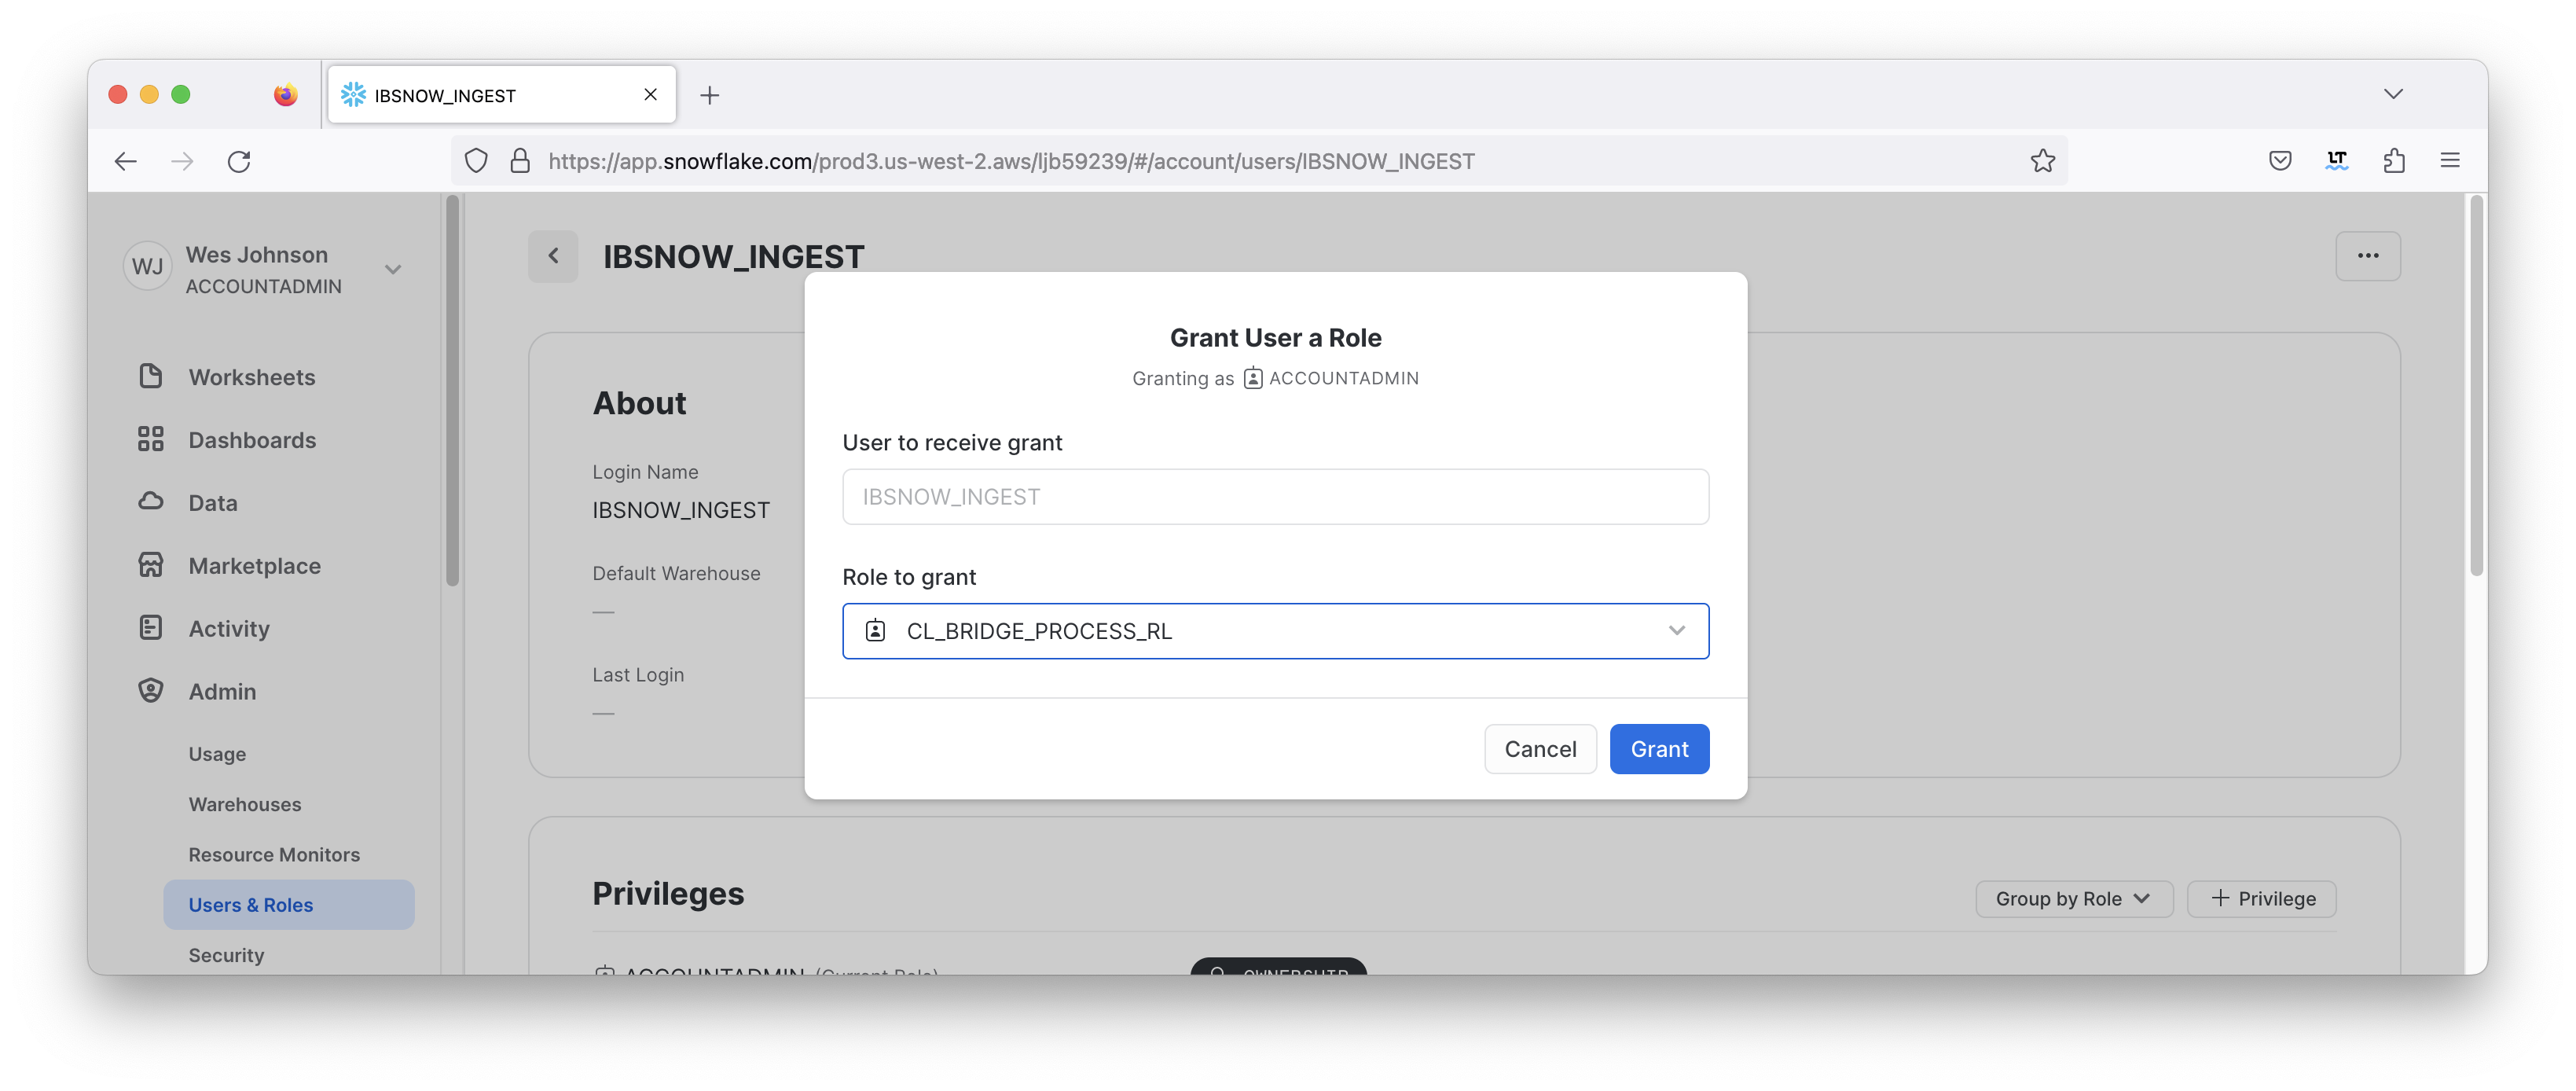This screenshot has width=2576, height=1091.
Task: Go back from the IBSNOW_INGEST user page
Action: (x=553, y=256)
